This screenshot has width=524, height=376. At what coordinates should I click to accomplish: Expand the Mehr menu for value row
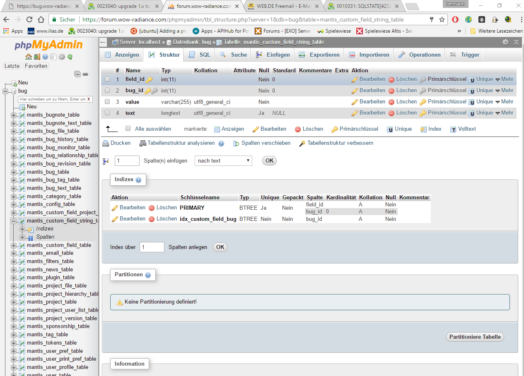coord(504,102)
